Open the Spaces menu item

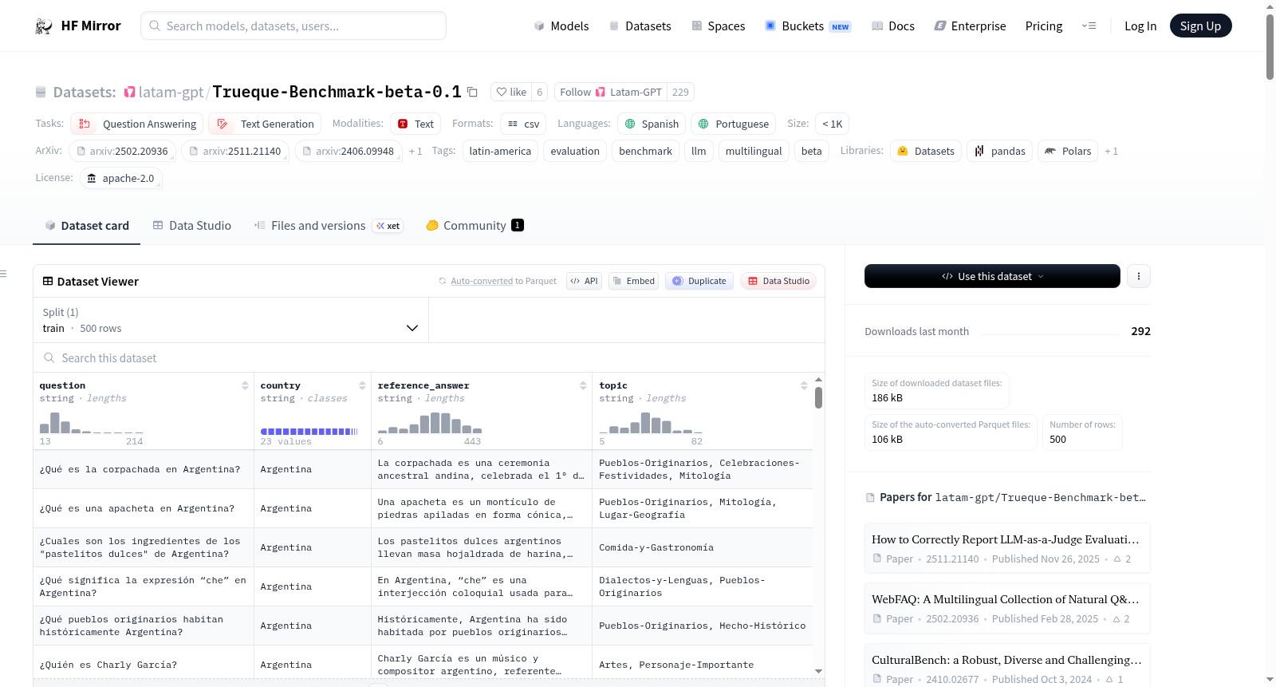[x=718, y=26]
